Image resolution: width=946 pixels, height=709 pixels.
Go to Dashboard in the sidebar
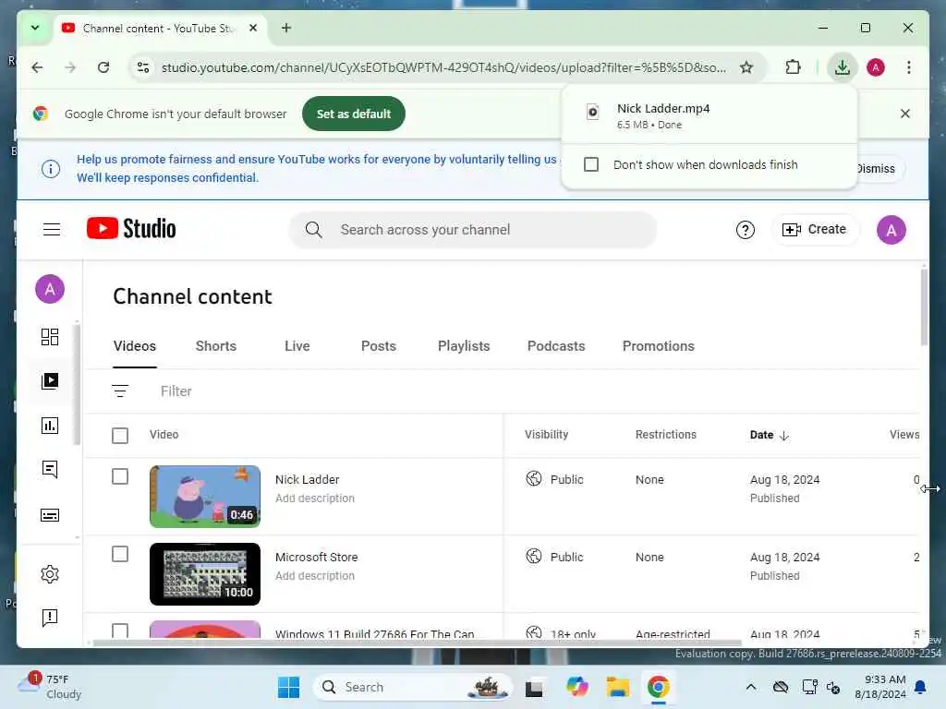tap(50, 336)
